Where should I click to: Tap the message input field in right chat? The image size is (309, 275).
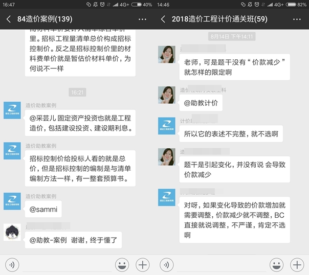click(x=221, y=264)
